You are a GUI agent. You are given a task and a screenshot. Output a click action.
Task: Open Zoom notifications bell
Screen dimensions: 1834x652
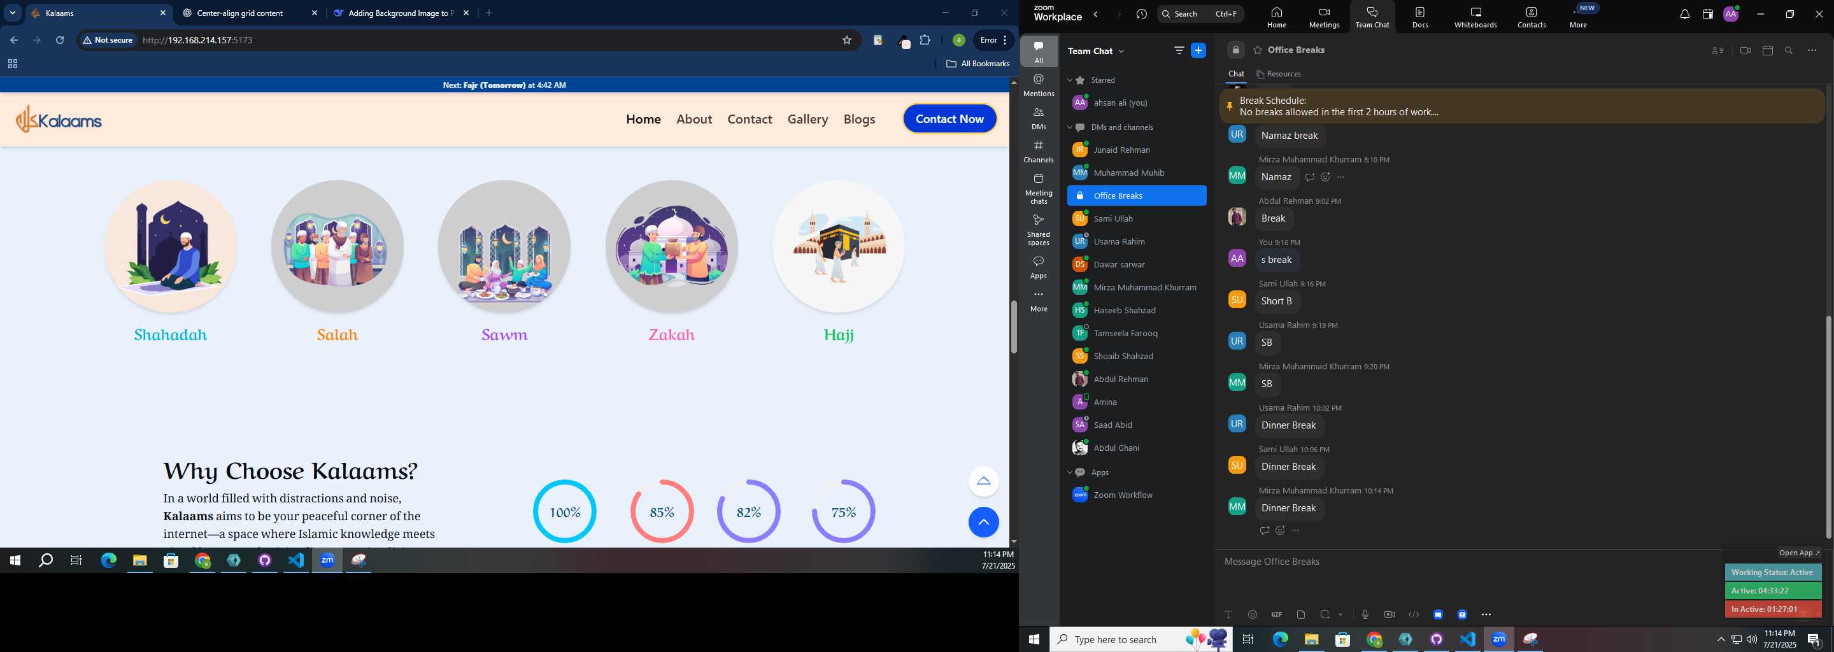click(x=1684, y=14)
